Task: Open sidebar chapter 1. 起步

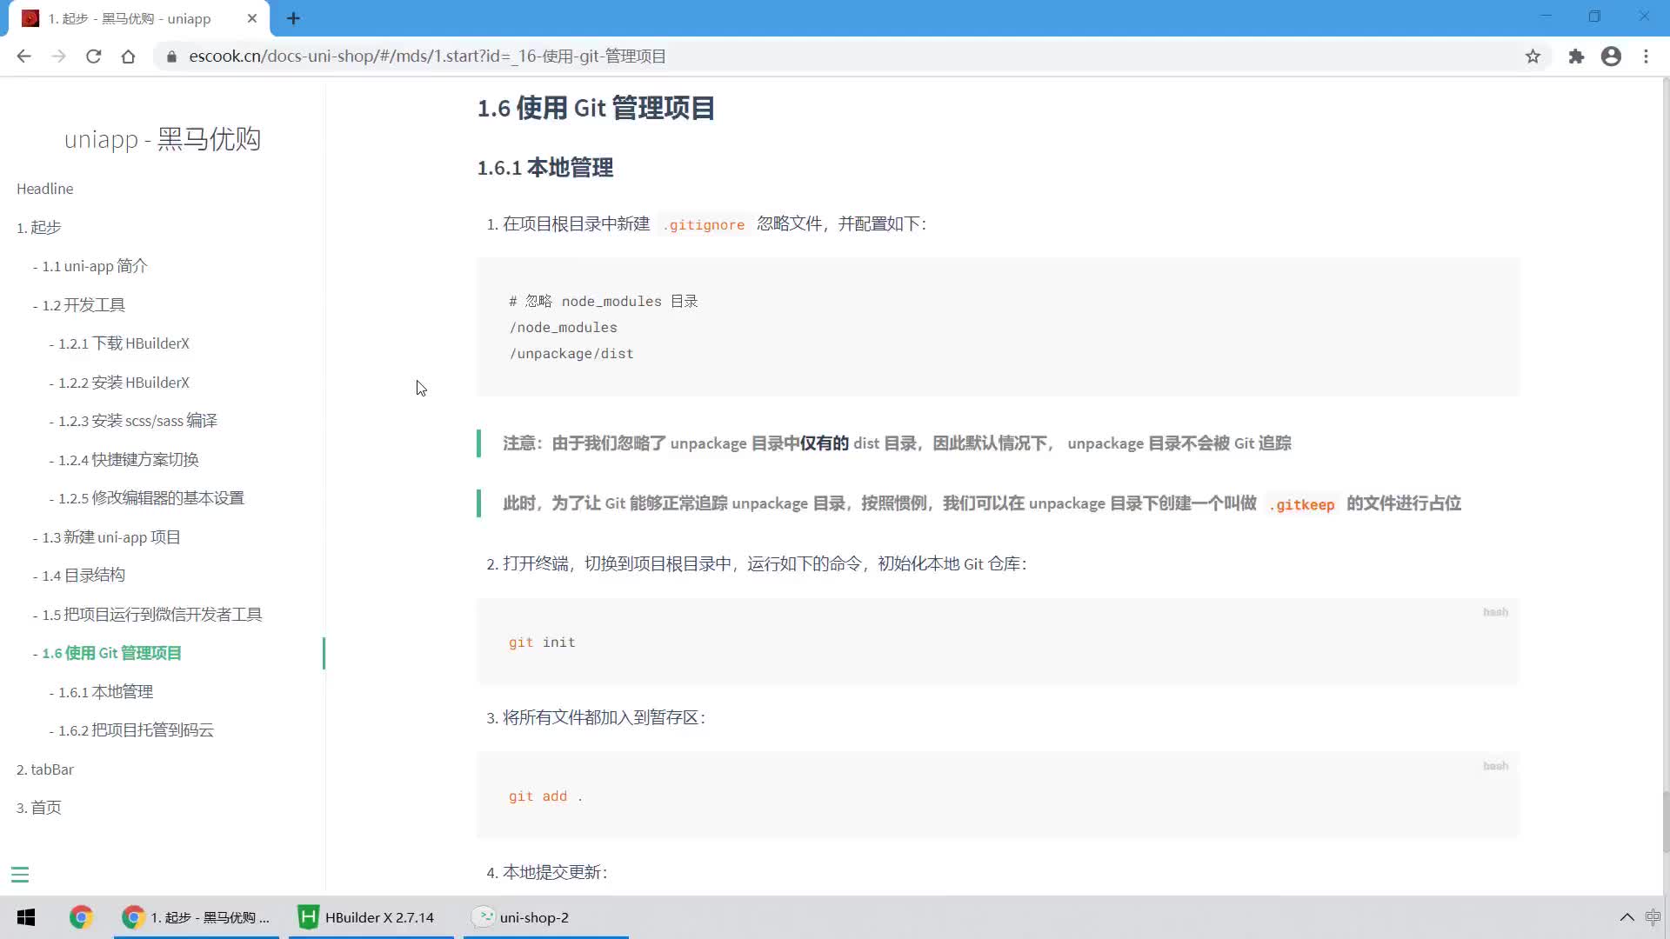Action: (39, 228)
